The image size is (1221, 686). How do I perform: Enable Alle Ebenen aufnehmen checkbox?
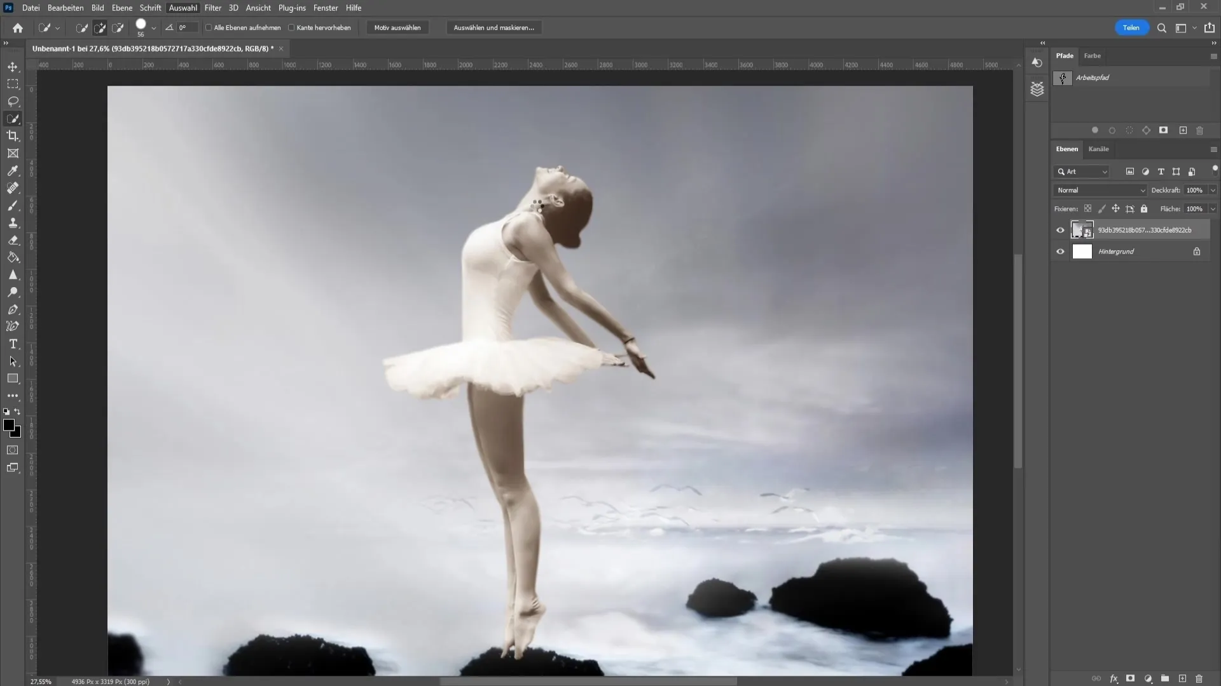pos(209,28)
